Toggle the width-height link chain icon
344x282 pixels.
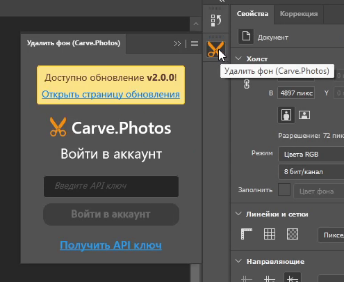247,84
